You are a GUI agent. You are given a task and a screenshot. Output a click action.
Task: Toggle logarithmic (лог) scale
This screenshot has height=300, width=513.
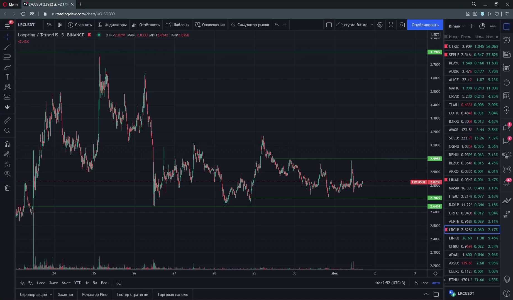[425, 283]
